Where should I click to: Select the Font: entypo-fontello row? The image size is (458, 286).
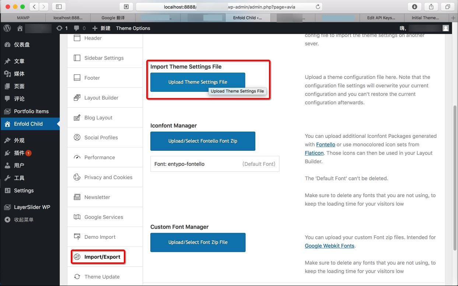[215, 164]
